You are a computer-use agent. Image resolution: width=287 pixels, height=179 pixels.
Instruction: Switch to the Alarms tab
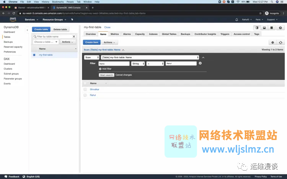coord(127,34)
